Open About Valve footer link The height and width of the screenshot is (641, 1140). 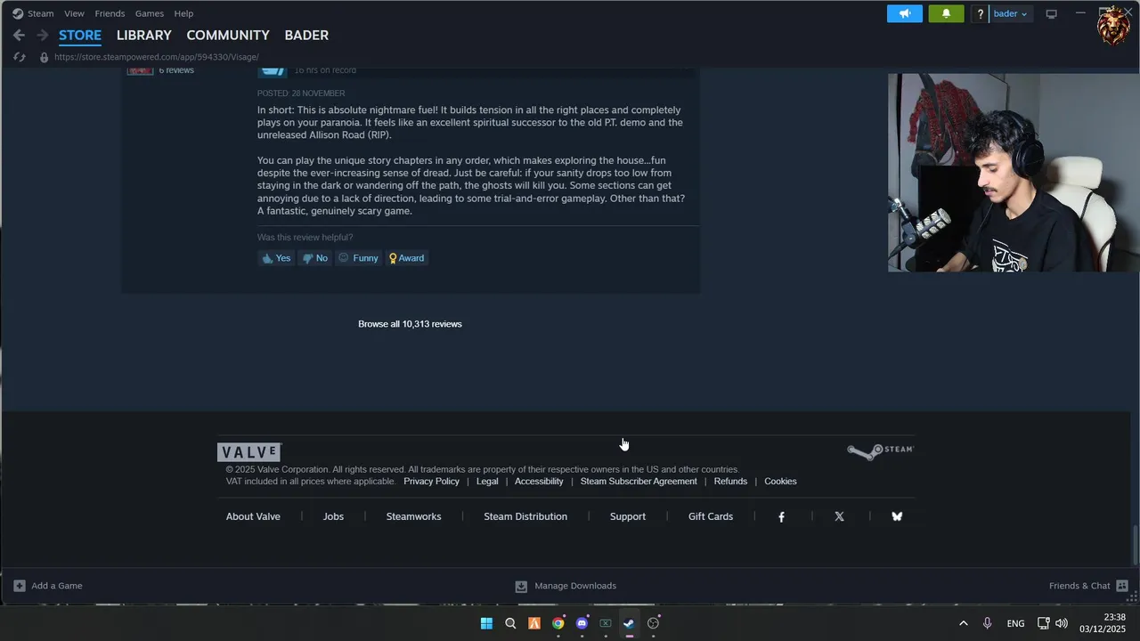tap(253, 516)
